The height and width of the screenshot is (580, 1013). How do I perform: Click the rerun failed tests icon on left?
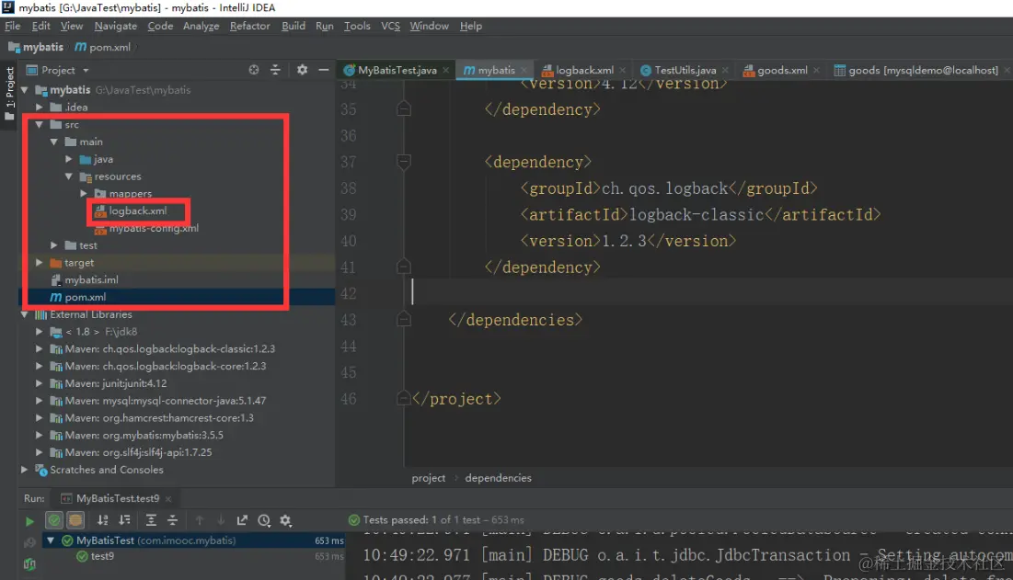coord(29,543)
